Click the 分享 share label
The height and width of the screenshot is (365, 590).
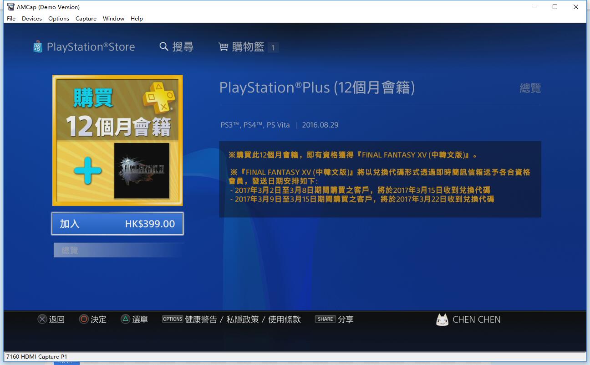tap(346, 319)
